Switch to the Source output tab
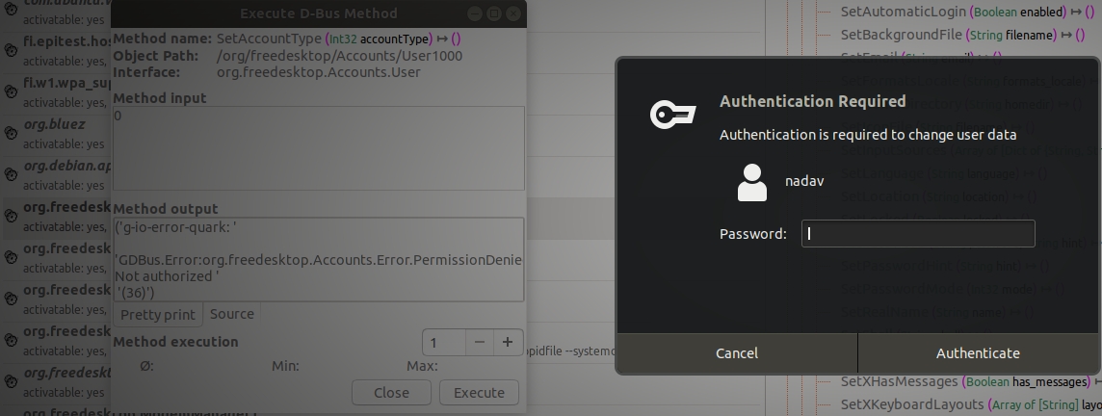 [x=232, y=314]
